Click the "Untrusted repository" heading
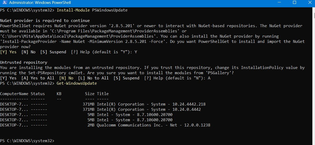The width and height of the screenshot is (315, 145). [x=24, y=62]
